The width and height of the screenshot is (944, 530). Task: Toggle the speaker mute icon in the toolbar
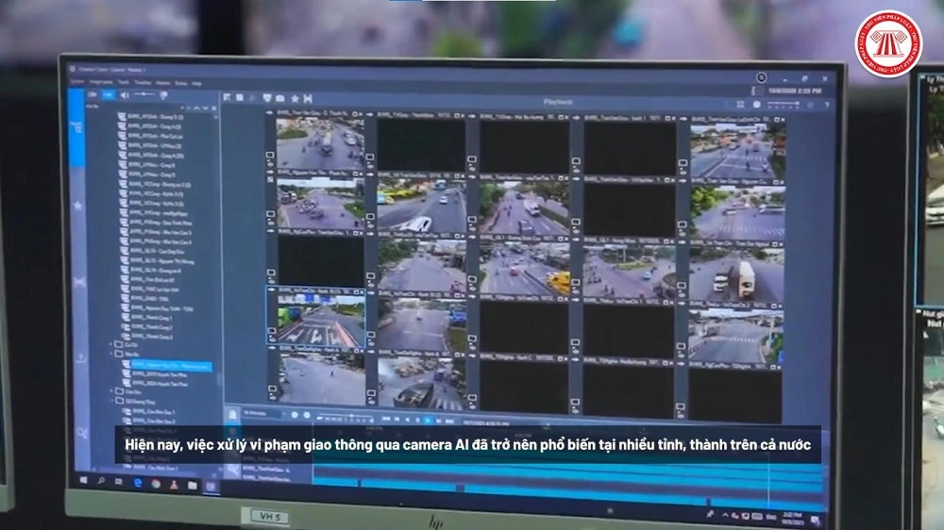[x=125, y=95]
